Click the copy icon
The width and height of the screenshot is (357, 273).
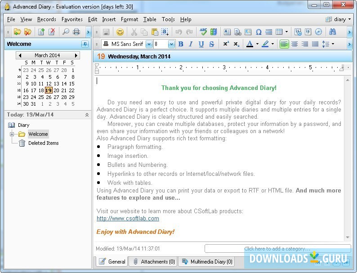pos(144,32)
